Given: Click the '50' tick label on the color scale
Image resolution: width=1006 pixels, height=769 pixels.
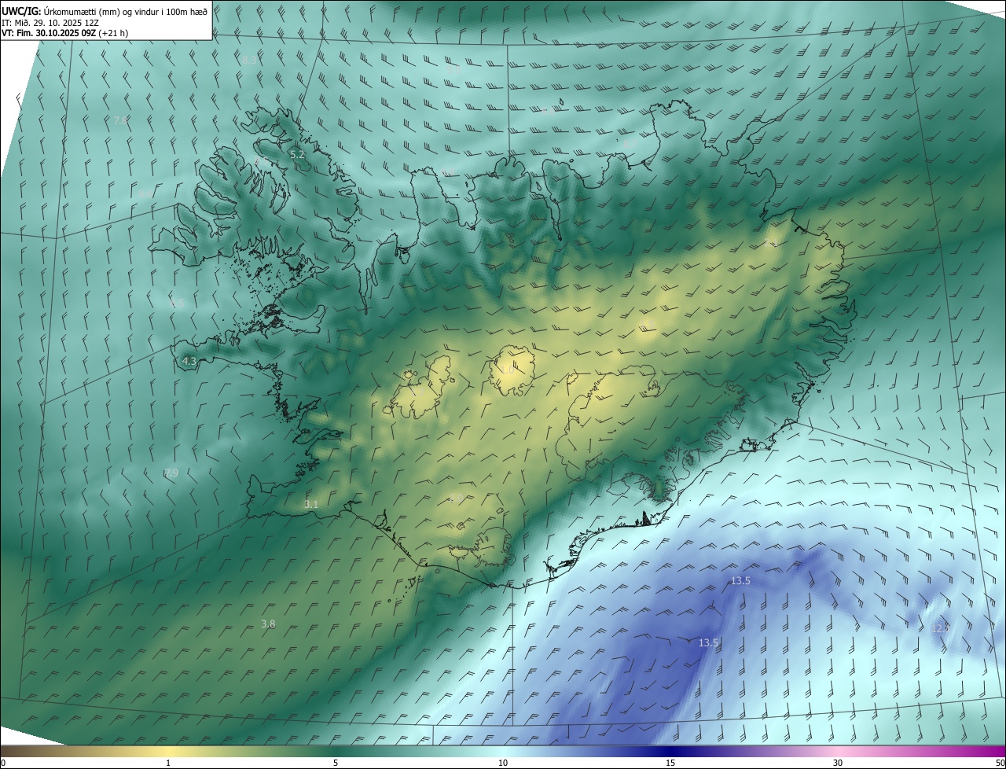Looking at the screenshot, I should [x=1000, y=763].
